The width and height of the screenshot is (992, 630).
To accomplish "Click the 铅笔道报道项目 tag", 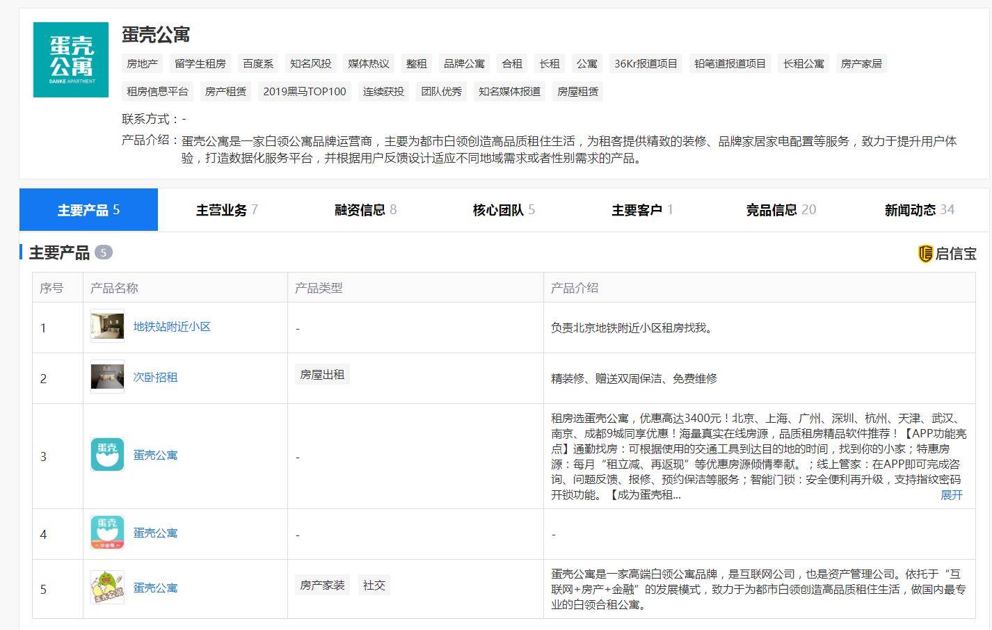I will [x=730, y=63].
